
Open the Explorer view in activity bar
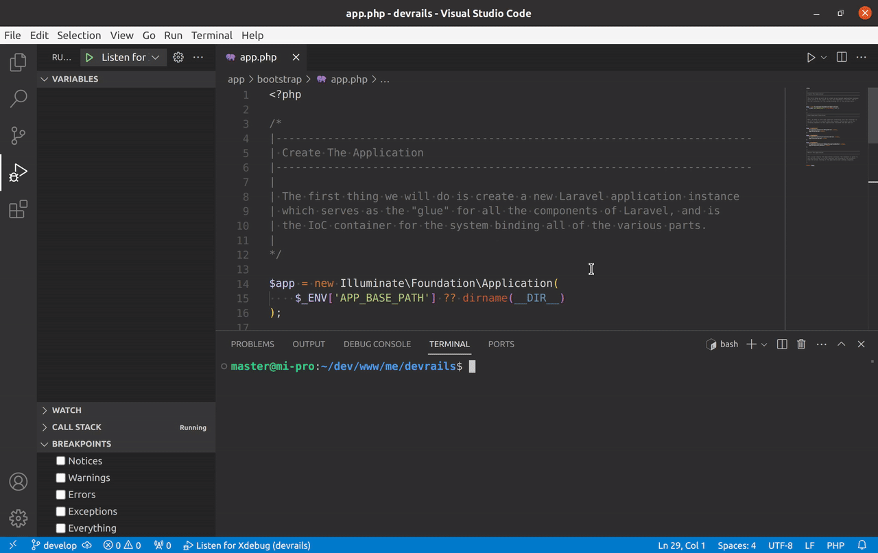click(19, 62)
